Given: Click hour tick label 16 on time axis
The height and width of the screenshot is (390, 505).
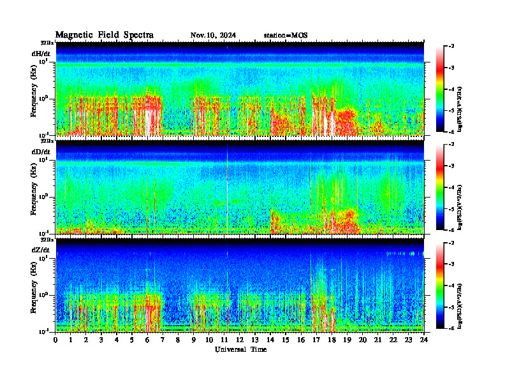Looking at the screenshot, I should click(301, 340).
